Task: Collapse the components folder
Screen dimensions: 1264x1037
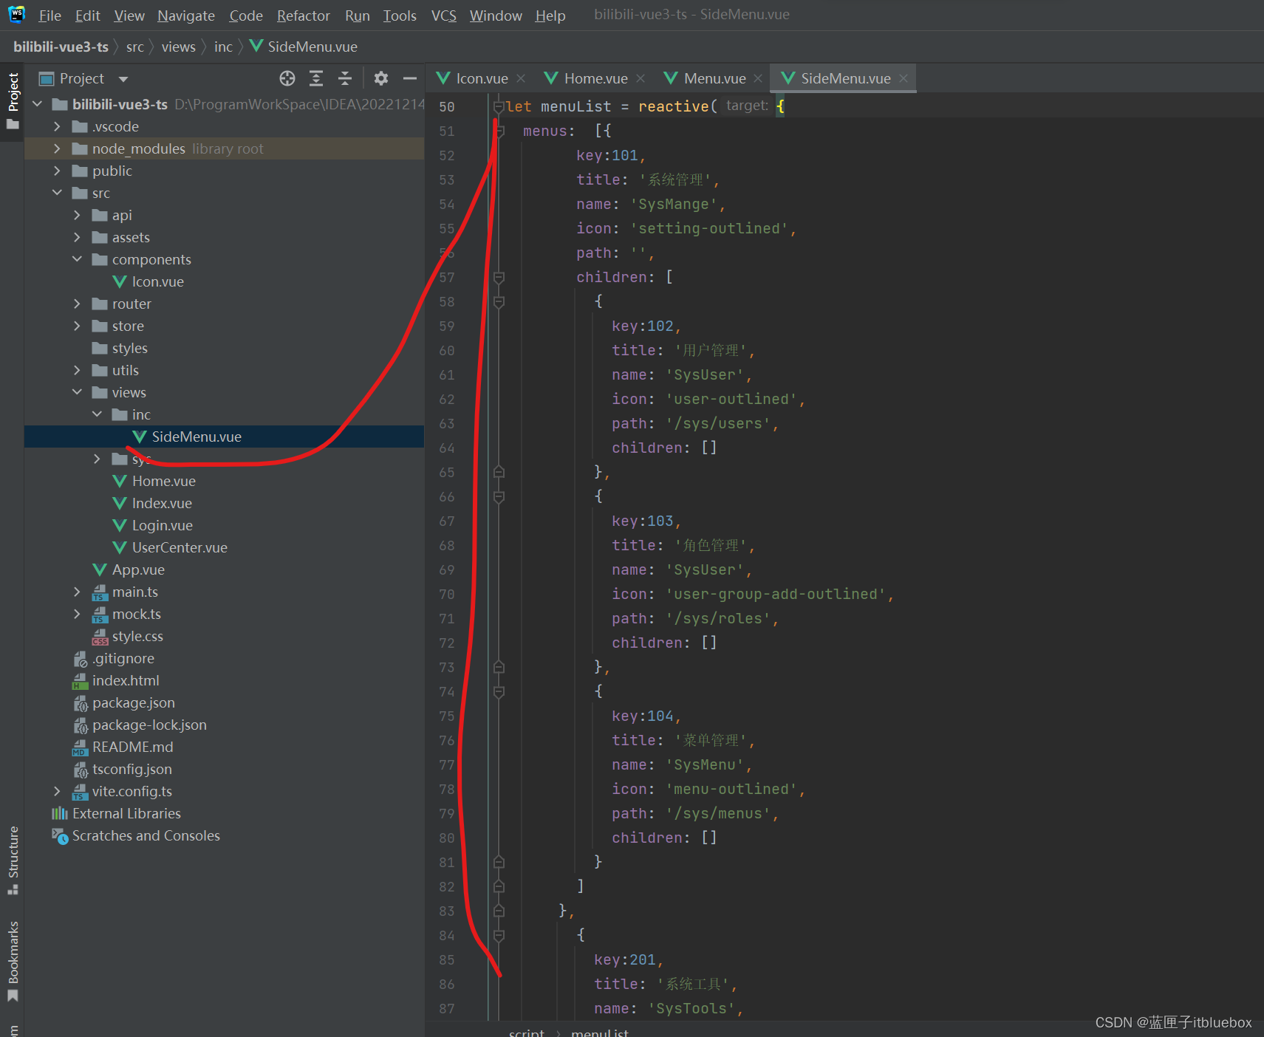Action: (77, 259)
